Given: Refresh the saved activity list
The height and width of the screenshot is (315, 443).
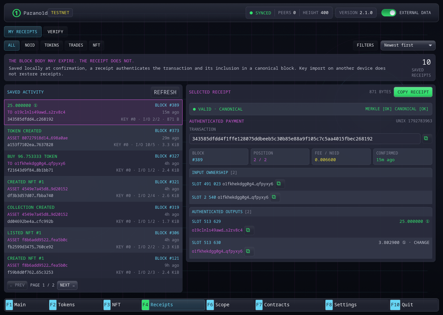Looking at the screenshot, I should pyautogui.click(x=165, y=92).
